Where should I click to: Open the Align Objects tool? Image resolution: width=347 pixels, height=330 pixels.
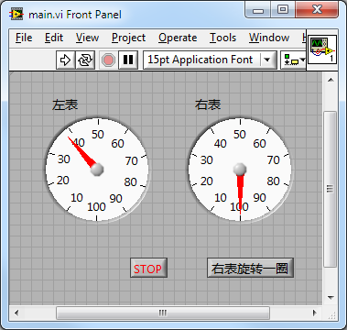pyautogui.click(x=290, y=60)
